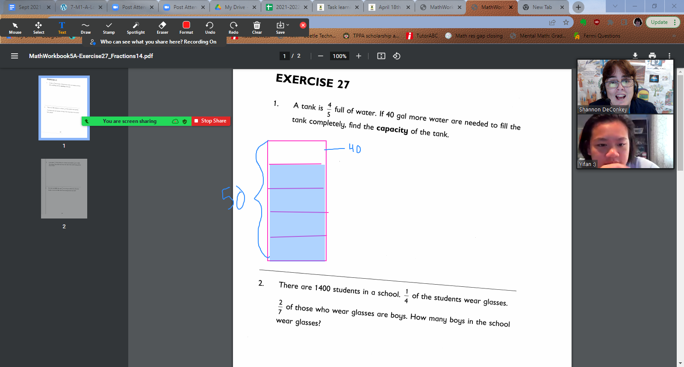684x367 pixels.
Task: Select page 1 thumbnail
Action: pos(64,108)
